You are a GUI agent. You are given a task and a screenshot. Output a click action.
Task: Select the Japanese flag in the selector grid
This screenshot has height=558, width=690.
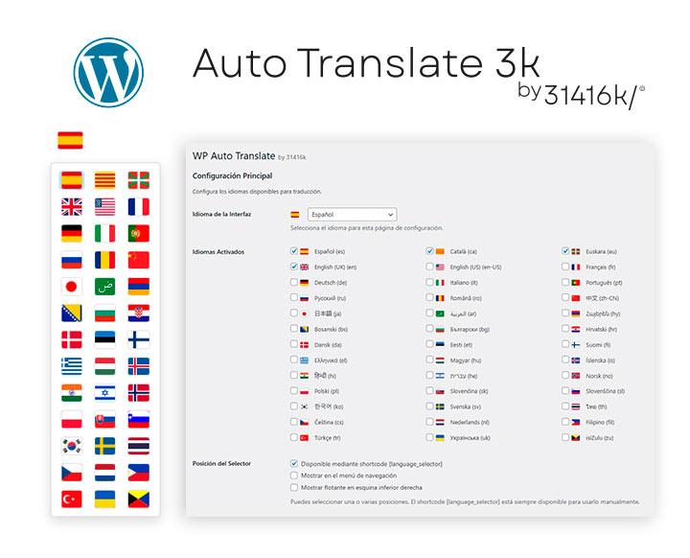(x=72, y=286)
